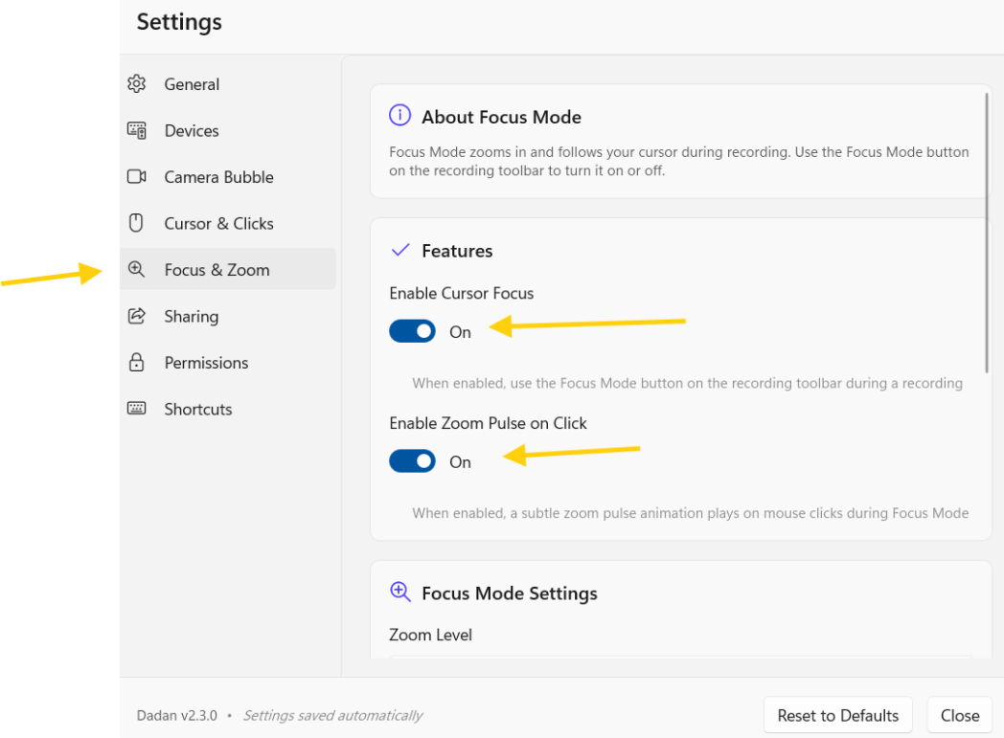
Task: Open the General settings section
Action: pyautogui.click(x=228, y=84)
